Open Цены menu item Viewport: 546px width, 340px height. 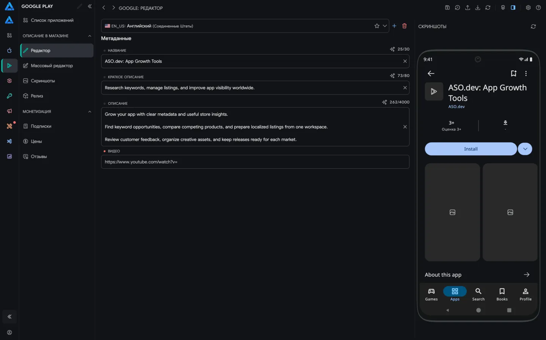(56, 141)
